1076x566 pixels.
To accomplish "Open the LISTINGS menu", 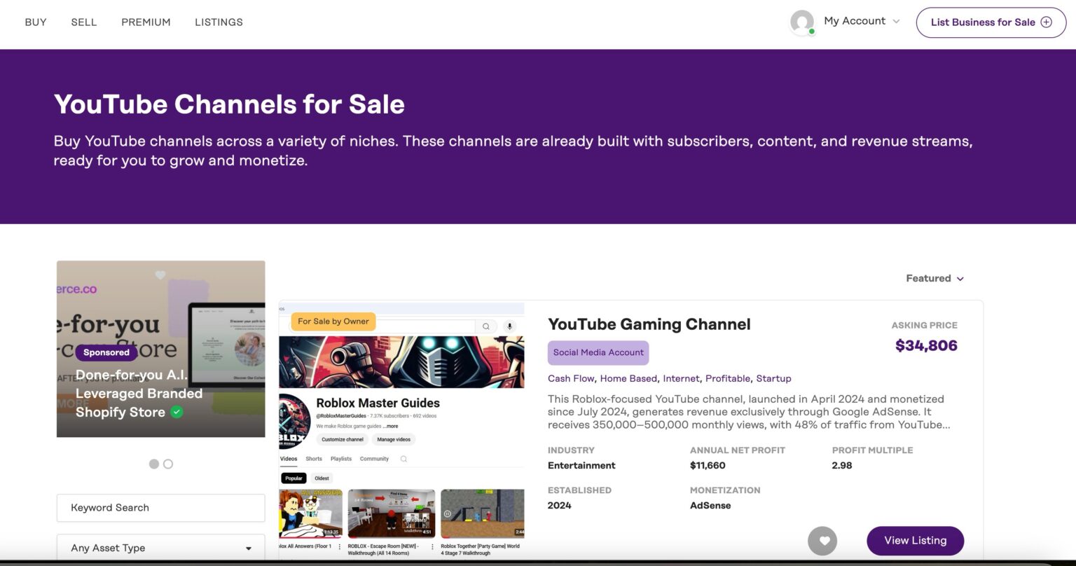I will coord(219,22).
